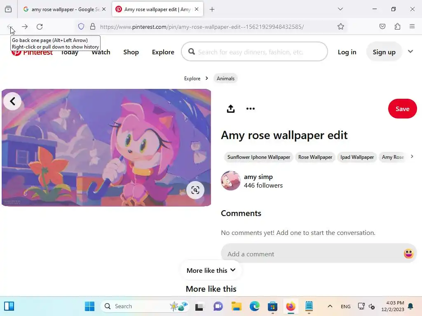Open the notification bell in system tray
The image size is (422, 316).
coord(410,306)
